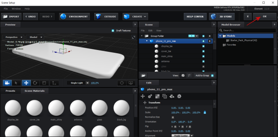
Task: Open the Help menu
Action: (x=27, y=9)
